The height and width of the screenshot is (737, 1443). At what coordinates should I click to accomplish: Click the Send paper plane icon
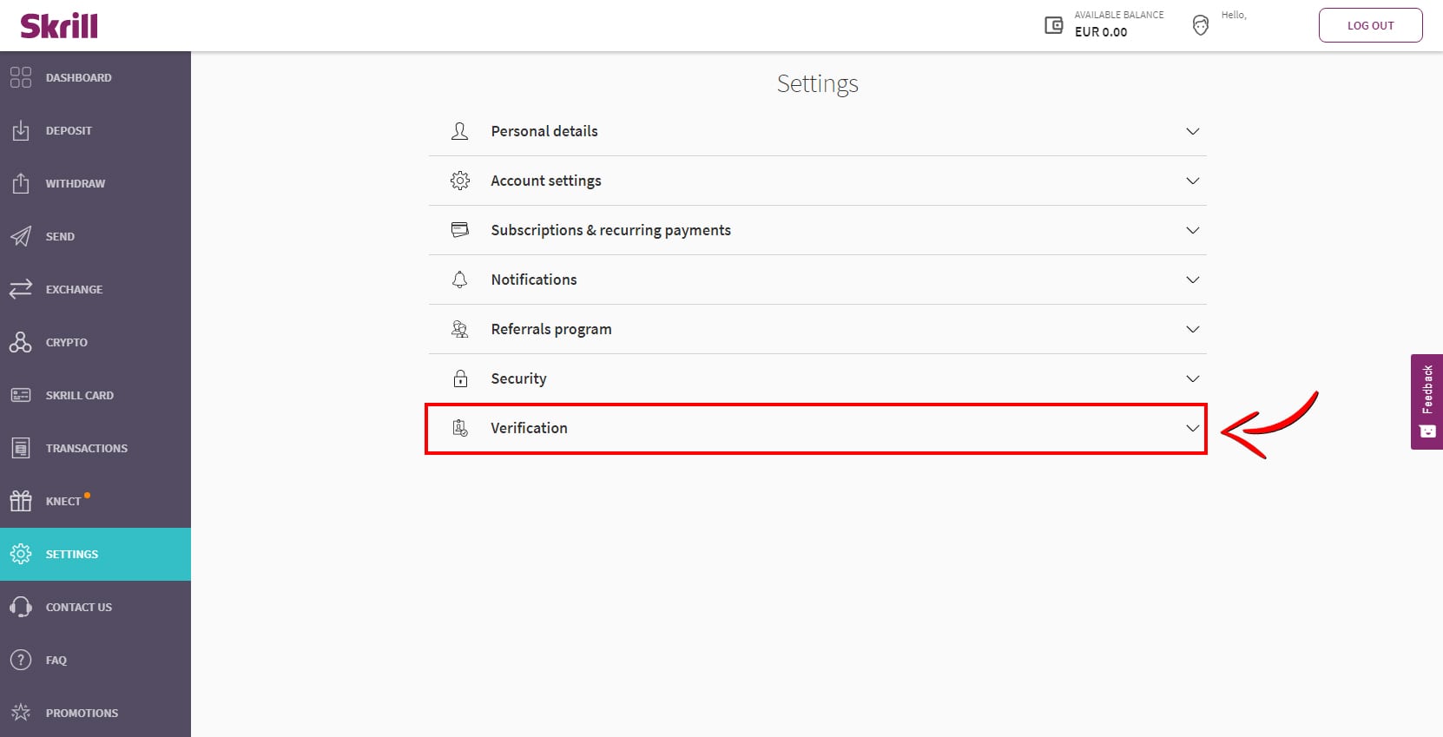point(21,236)
